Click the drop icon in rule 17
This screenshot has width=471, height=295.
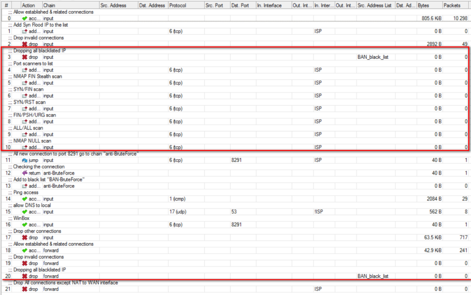tap(25, 237)
